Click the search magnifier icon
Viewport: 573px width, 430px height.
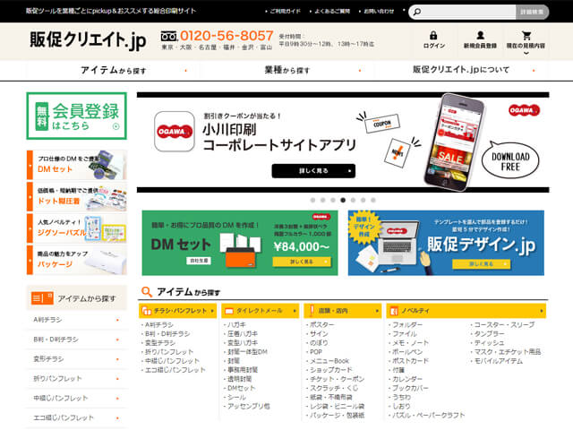tap(418, 12)
